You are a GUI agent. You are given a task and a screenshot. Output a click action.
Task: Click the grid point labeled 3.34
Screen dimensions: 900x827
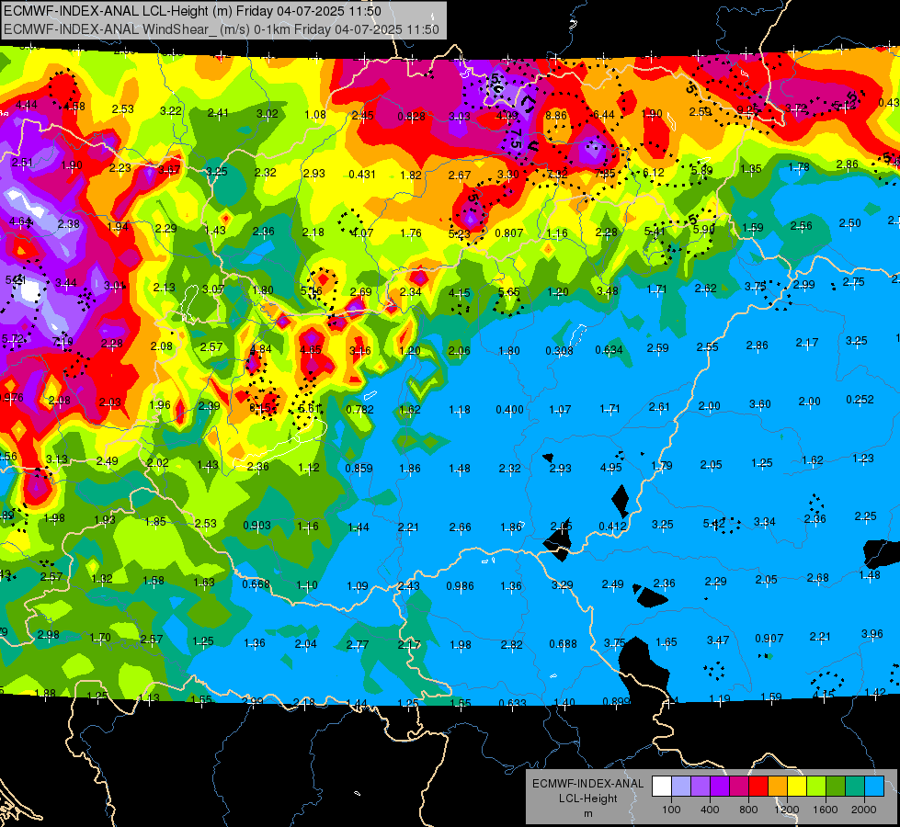point(765,521)
